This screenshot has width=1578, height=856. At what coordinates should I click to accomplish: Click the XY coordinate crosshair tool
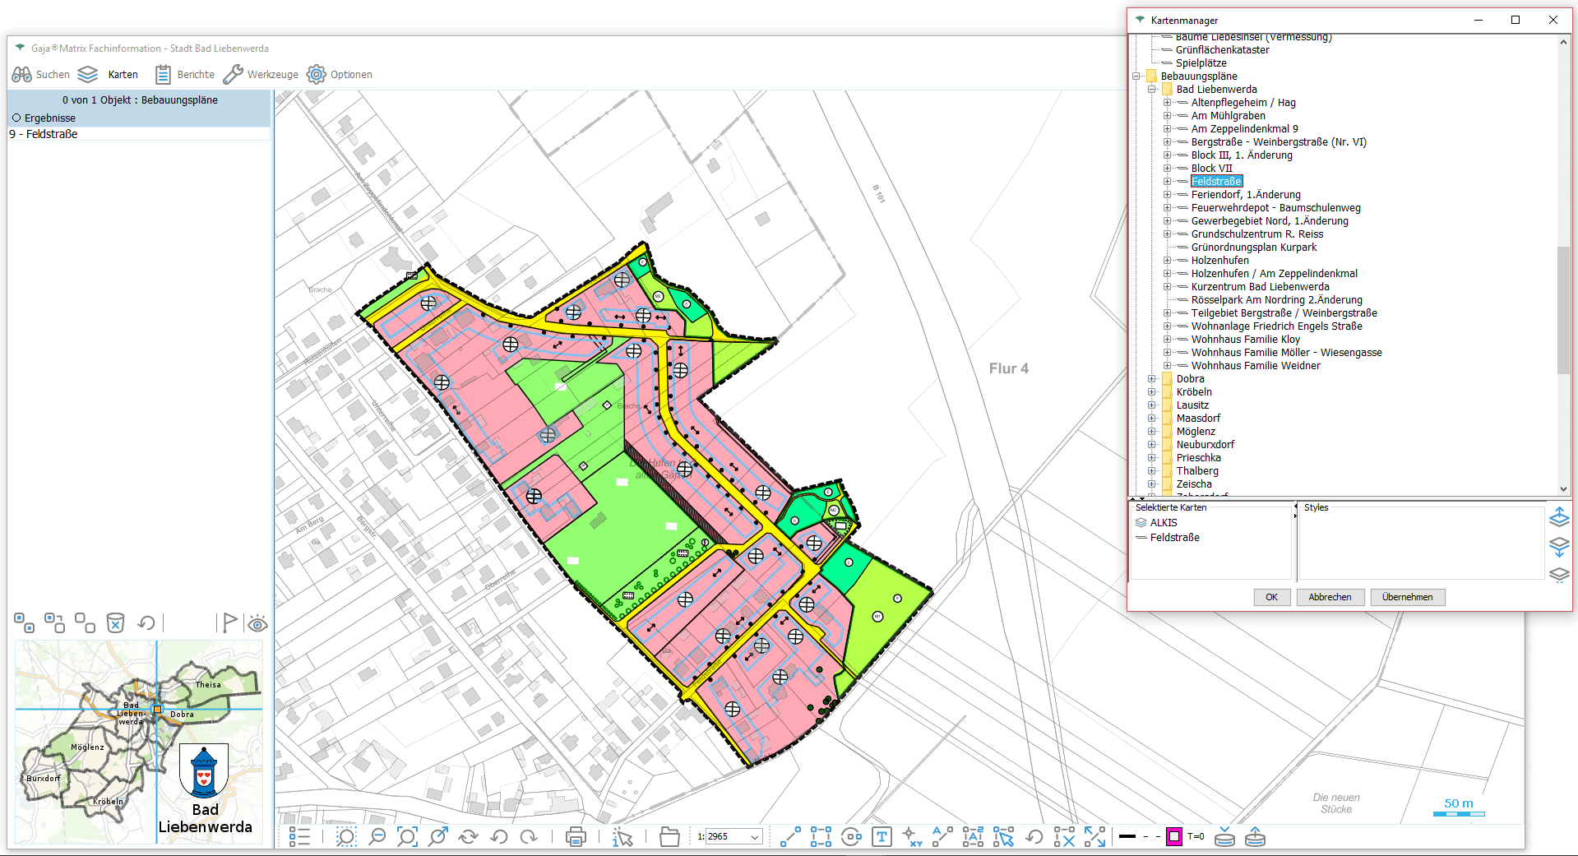coord(912,837)
